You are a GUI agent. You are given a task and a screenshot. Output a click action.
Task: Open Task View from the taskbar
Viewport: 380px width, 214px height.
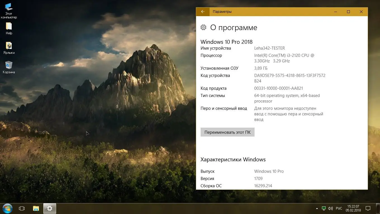pyautogui.click(x=22, y=208)
